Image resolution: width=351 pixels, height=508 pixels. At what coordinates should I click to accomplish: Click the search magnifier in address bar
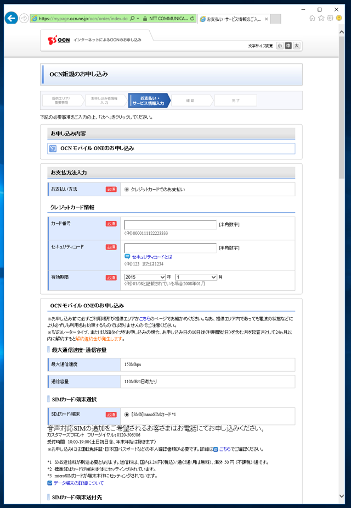click(x=132, y=19)
